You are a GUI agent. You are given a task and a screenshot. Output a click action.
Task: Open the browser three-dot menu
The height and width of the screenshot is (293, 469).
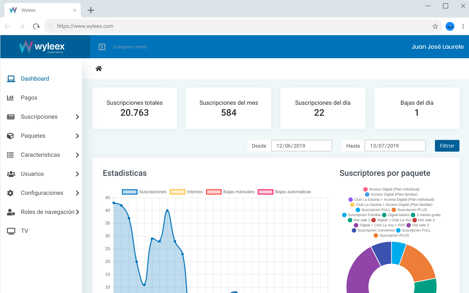(463, 26)
